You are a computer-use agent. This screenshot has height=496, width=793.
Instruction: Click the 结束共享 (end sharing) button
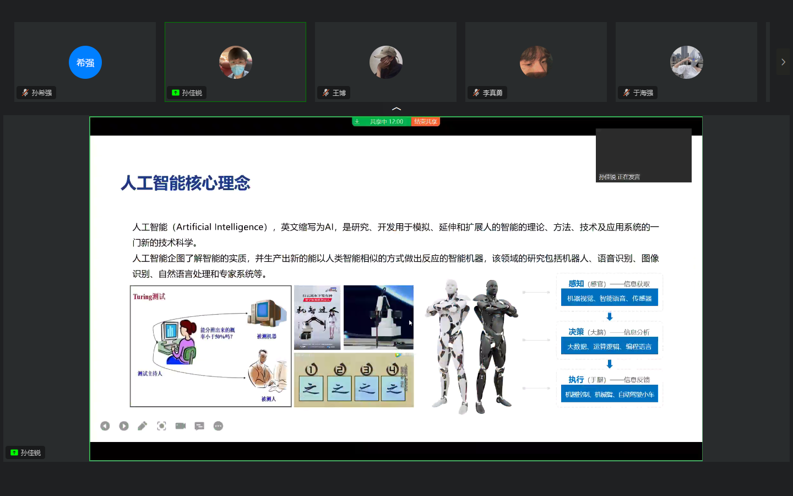click(425, 122)
